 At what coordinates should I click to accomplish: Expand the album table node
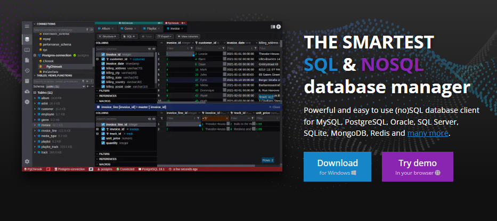click(35, 99)
